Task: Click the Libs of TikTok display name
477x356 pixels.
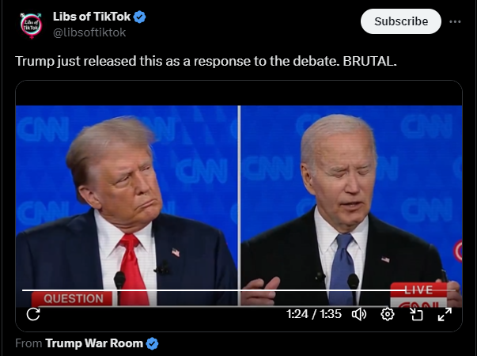Action: coord(92,17)
